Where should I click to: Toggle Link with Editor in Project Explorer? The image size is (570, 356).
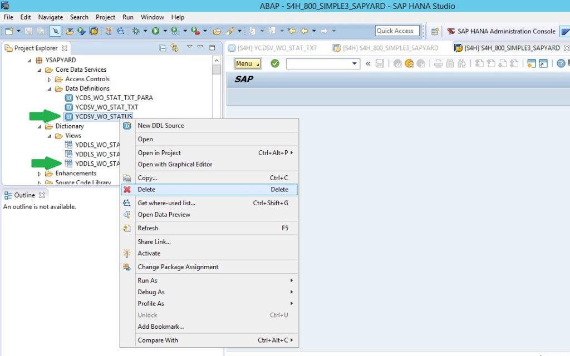pyautogui.click(x=174, y=48)
